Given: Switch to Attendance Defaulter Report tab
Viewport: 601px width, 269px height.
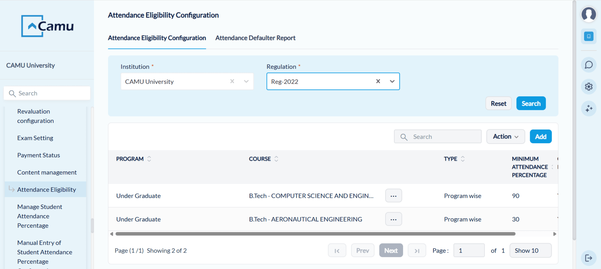Looking at the screenshot, I should [255, 38].
